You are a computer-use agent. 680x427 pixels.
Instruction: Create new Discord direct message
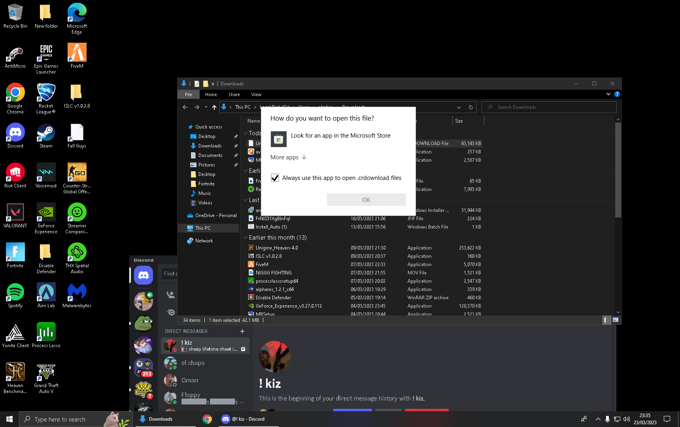pos(242,331)
